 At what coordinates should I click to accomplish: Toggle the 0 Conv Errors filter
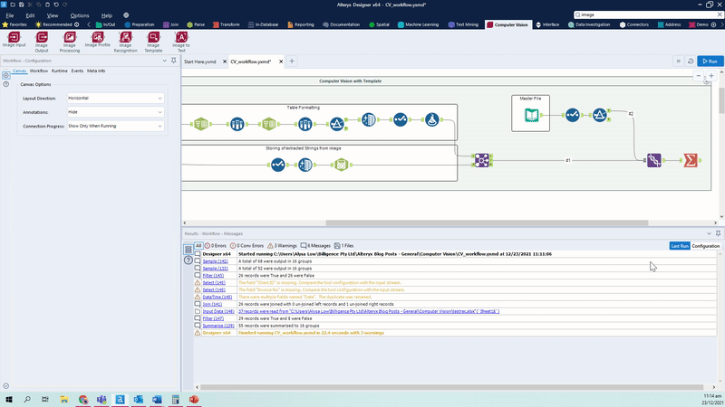pos(246,245)
